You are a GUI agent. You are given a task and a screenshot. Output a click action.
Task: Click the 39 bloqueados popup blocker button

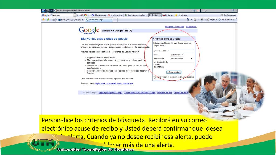[115, 15]
